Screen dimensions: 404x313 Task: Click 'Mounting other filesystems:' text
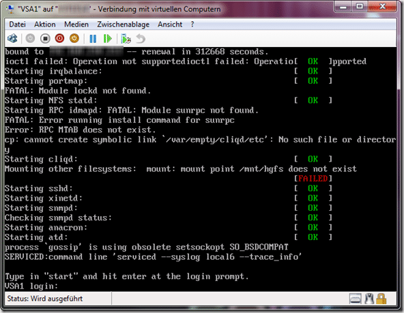pos(70,169)
